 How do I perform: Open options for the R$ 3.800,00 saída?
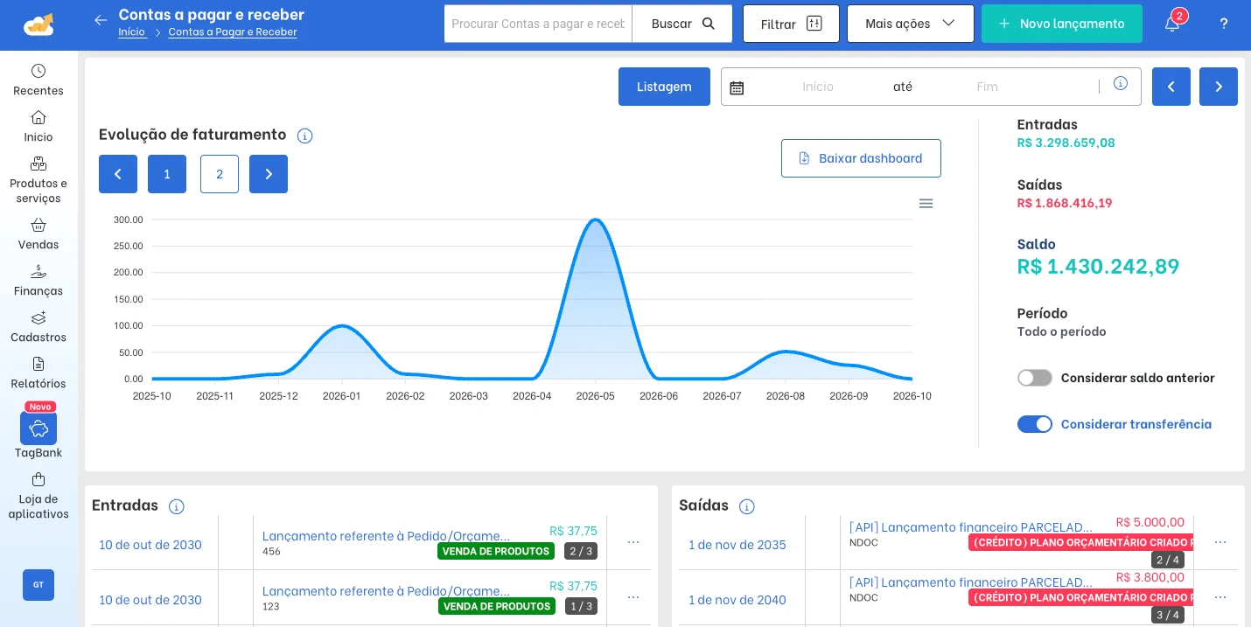tap(1220, 597)
